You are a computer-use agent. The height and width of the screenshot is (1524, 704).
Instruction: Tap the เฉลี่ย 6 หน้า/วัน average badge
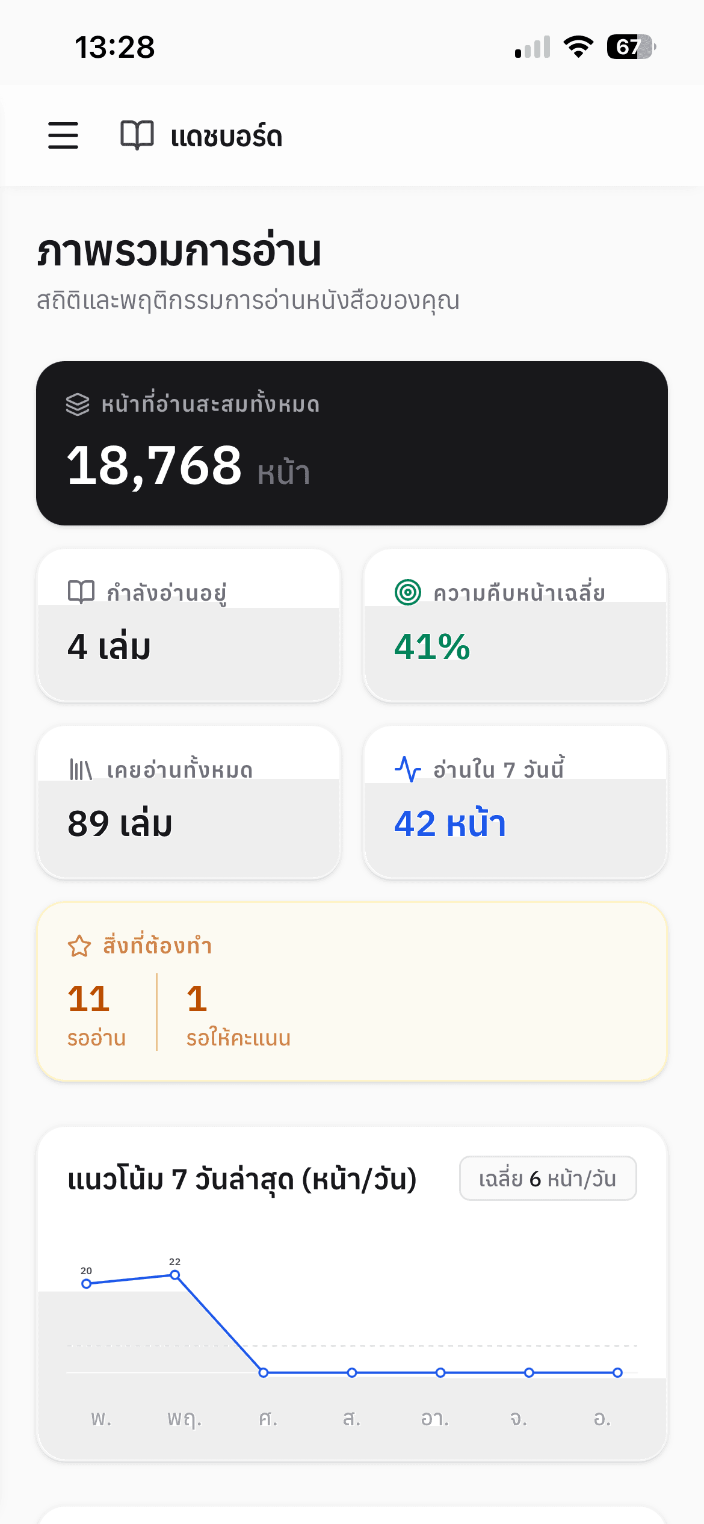548,1179
